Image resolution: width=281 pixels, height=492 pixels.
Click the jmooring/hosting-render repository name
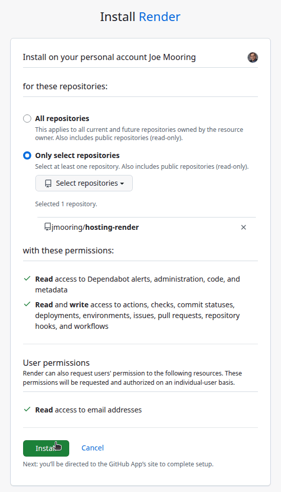[x=95, y=227]
